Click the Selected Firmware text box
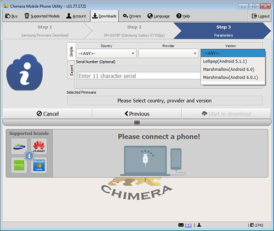This screenshot has height=231, width=274. (x=165, y=101)
